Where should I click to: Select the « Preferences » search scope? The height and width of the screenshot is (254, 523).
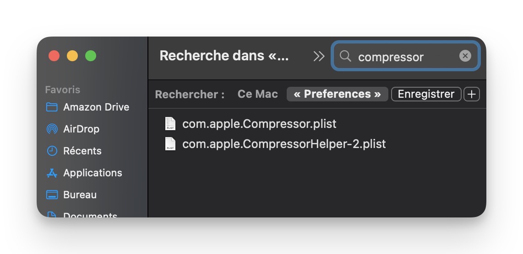[337, 94]
